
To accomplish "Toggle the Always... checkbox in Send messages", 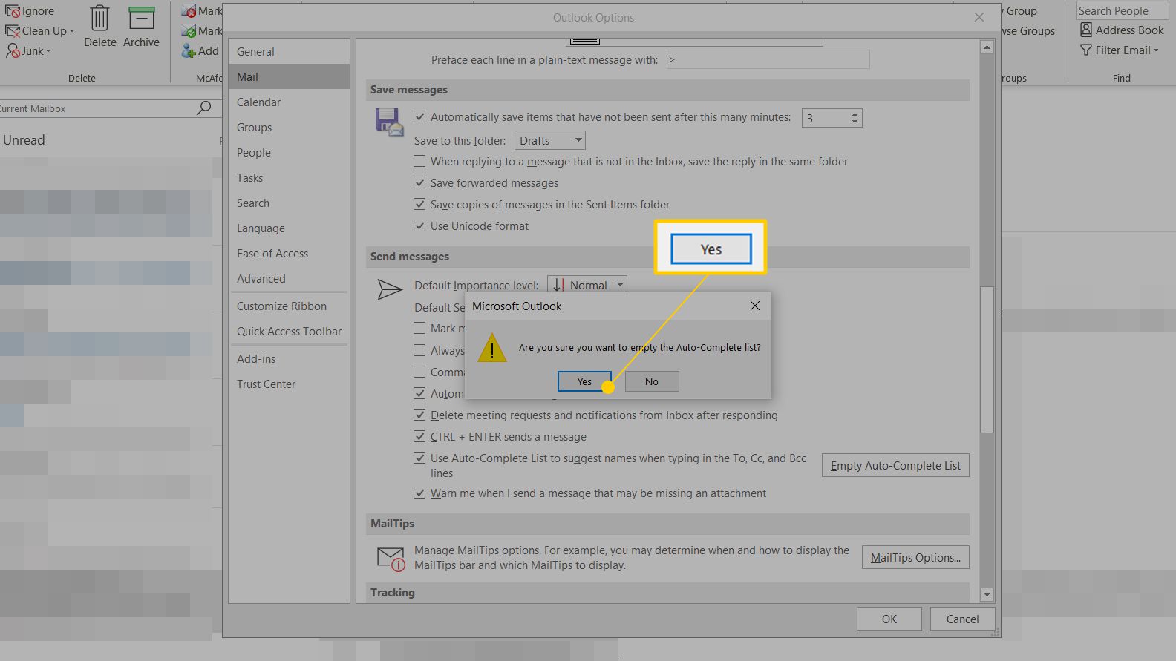I will [419, 350].
